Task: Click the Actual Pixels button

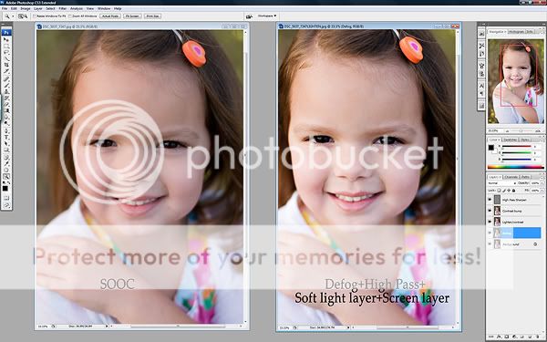Action: 110,16
